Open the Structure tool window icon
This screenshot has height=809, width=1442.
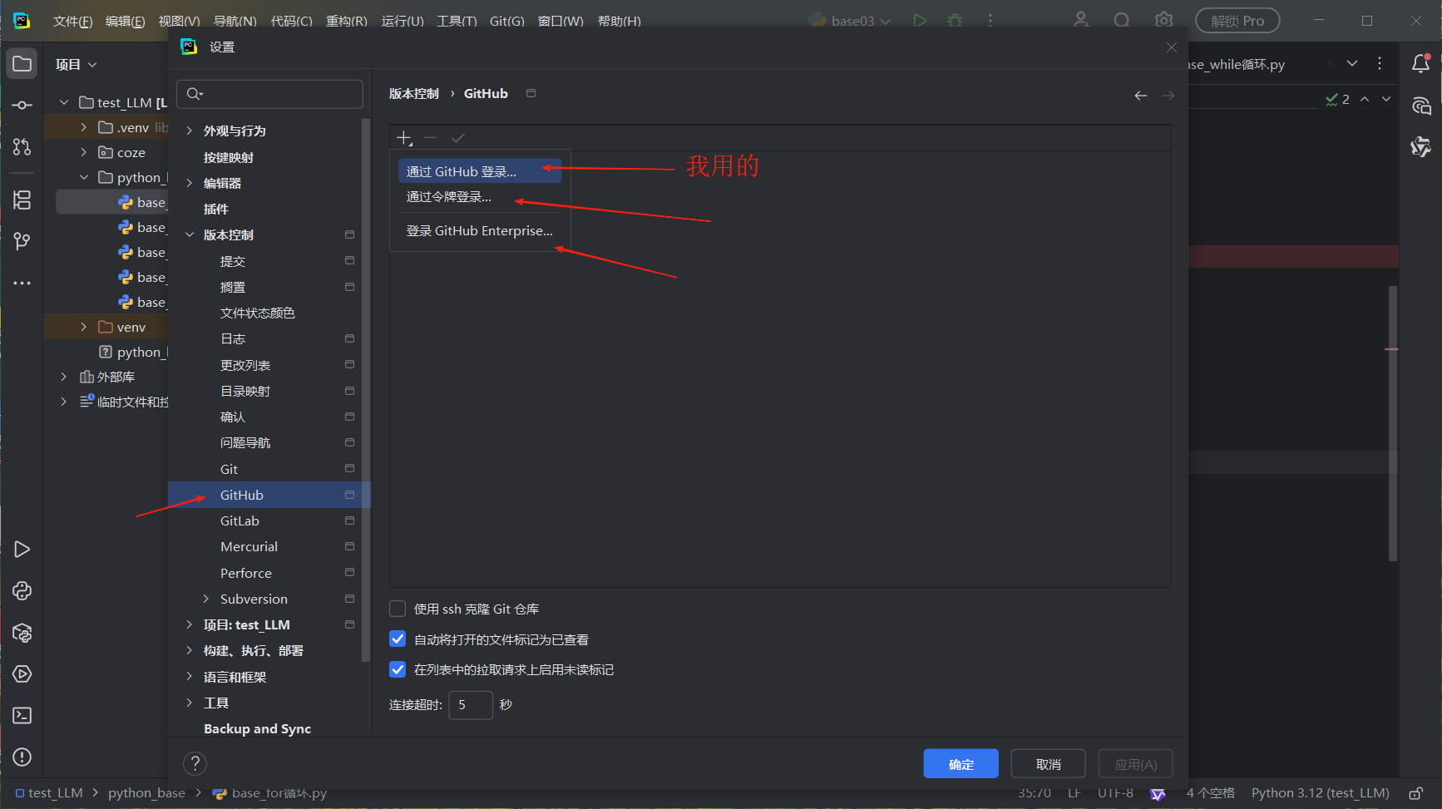tap(22, 200)
